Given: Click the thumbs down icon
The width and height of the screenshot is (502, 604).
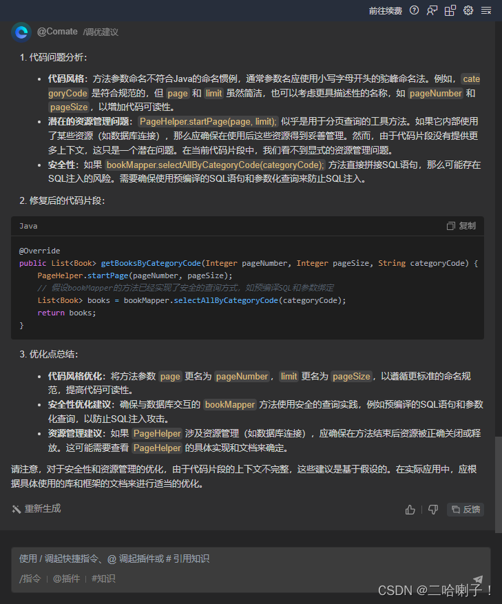Looking at the screenshot, I should (x=433, y=510).
